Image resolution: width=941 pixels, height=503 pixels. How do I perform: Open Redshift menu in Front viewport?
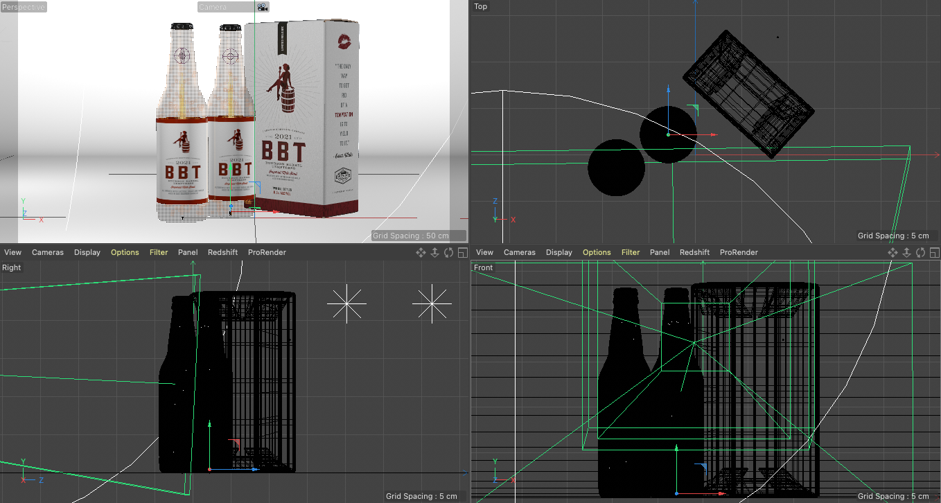click(x=694, y=252)
